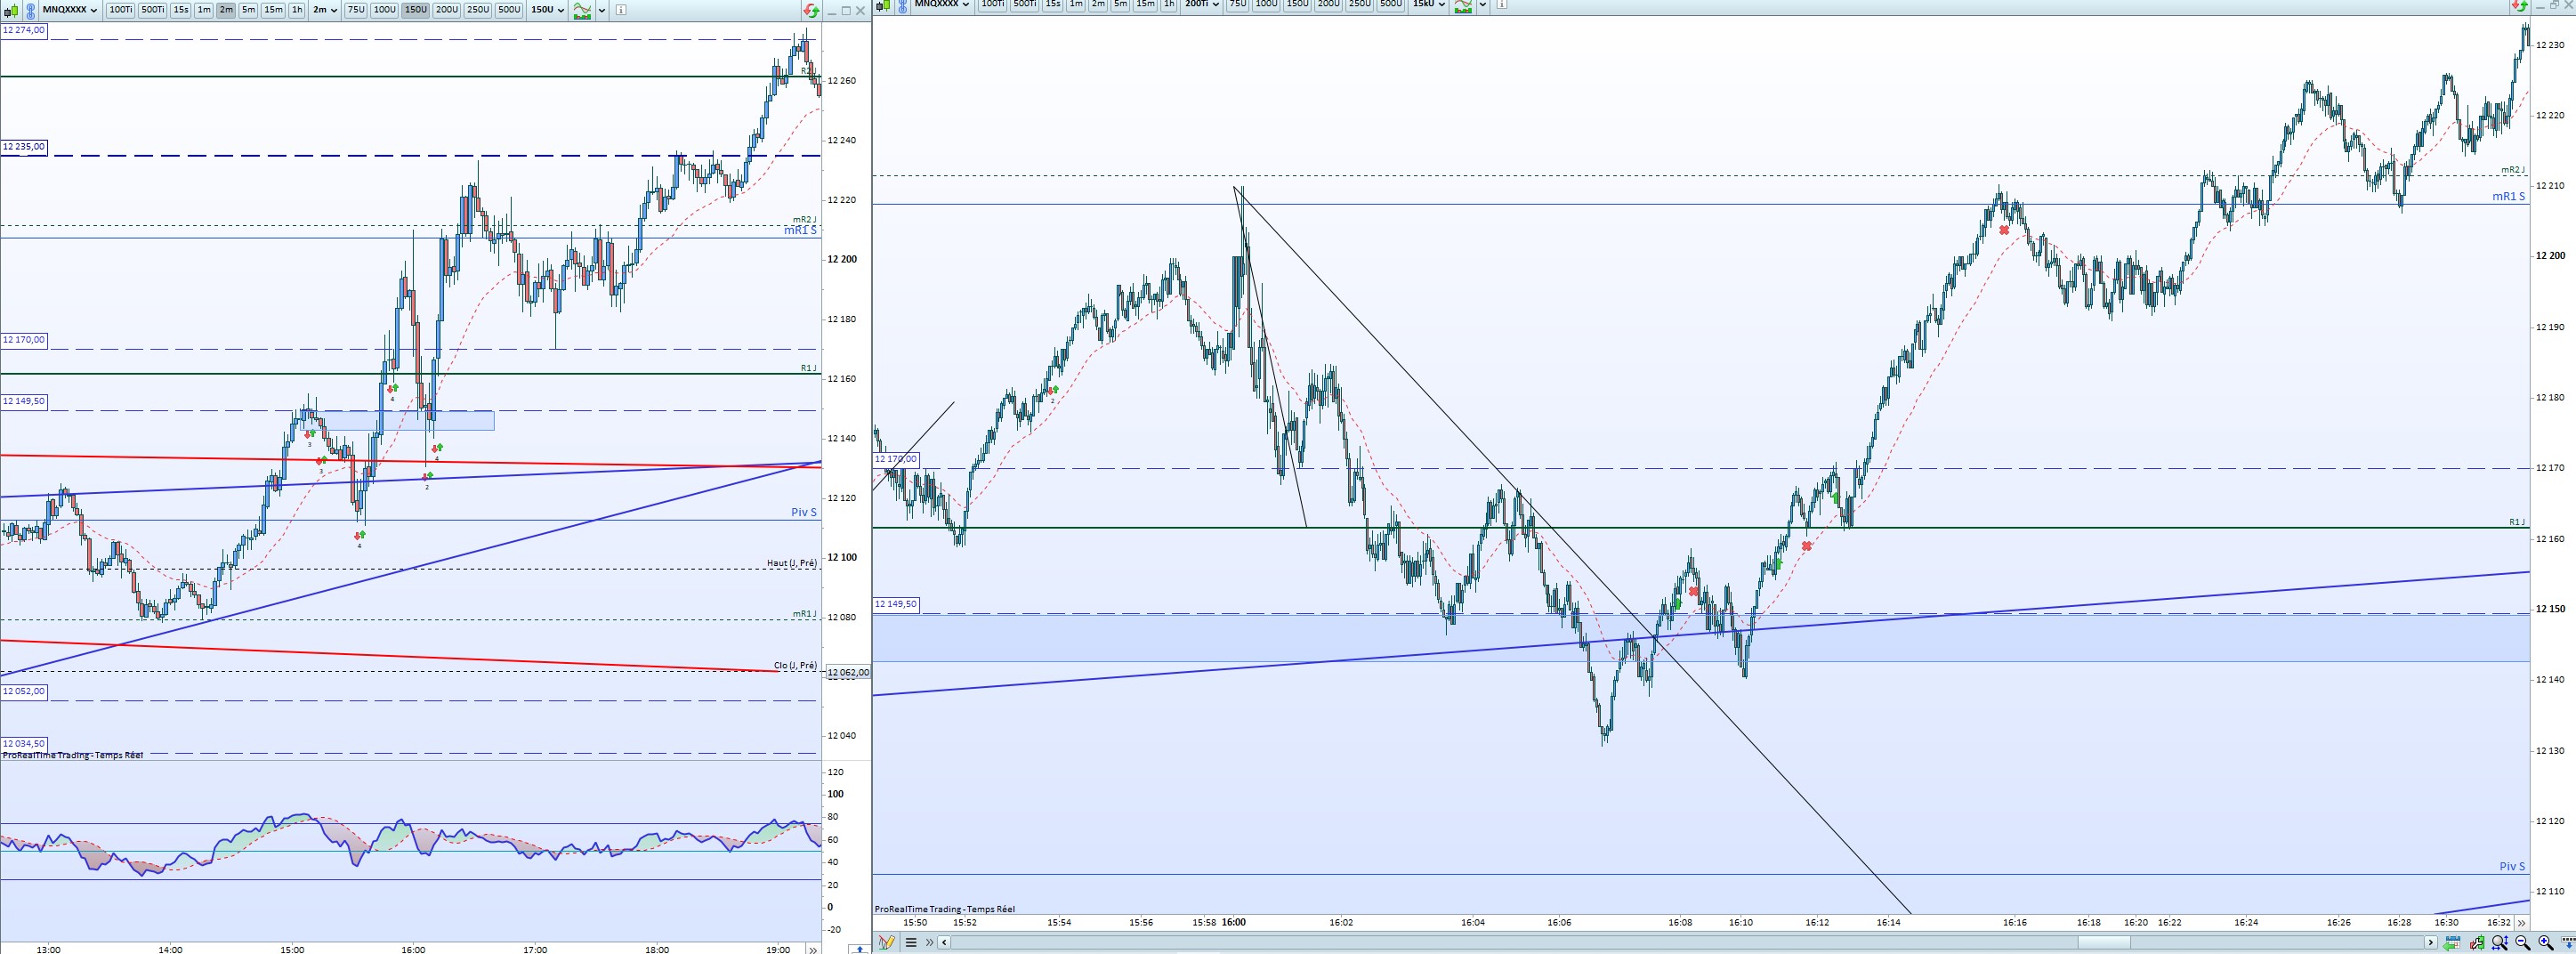Select the 500U units button in right chart
The width and height of the screenshot is (2576, 954).
point(1390,4)
